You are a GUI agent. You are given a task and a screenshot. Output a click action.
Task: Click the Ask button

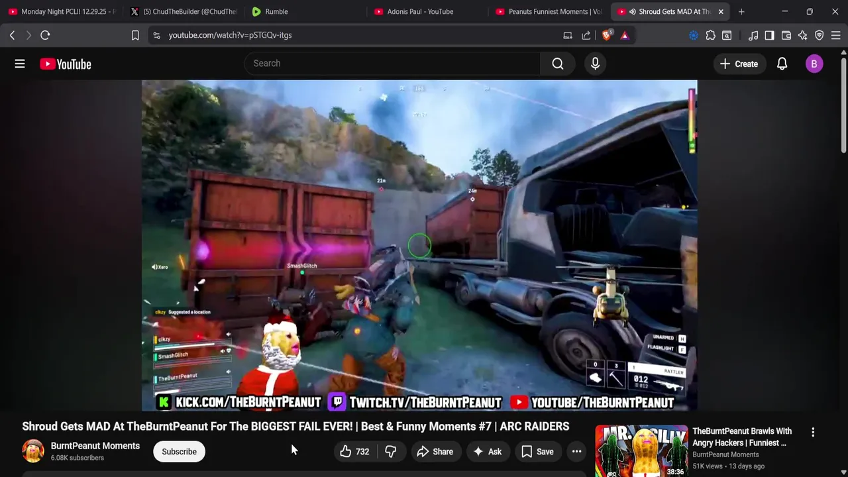click(x=487, y=452)
